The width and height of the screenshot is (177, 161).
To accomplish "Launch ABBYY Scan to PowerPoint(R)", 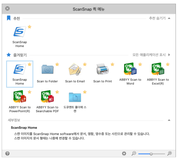I will (20, 96).
